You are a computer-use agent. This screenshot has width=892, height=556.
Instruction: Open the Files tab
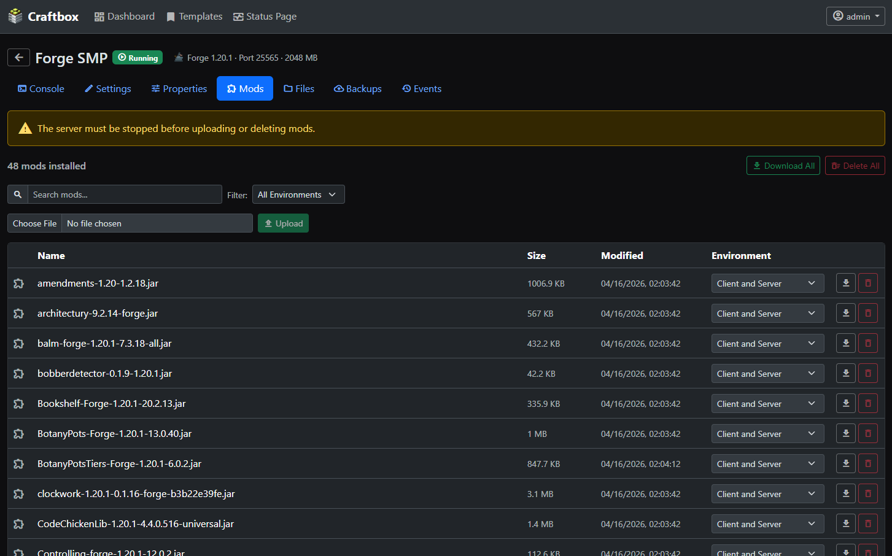tap(299, 88)
